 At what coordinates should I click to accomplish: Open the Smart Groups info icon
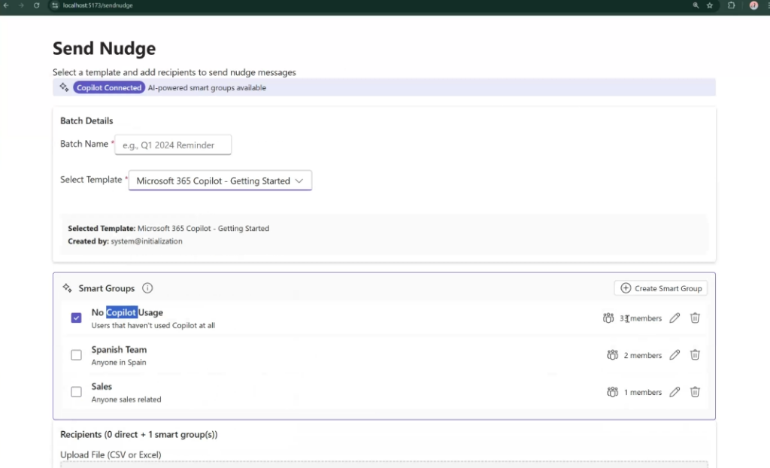coord(147,288)
